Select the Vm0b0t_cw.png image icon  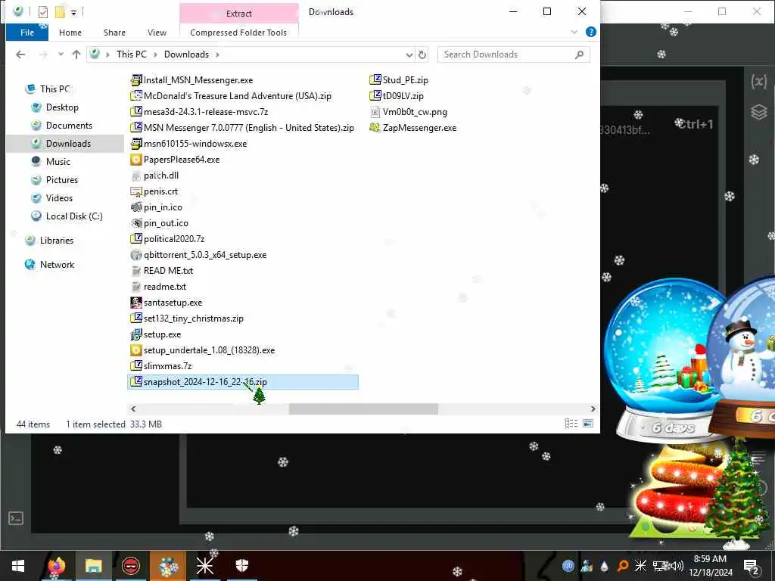coord(375,112)
